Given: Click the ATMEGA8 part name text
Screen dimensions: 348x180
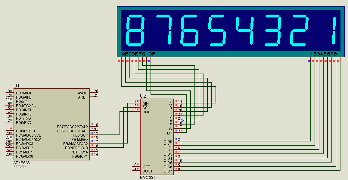Looking at the screenshot, I should pos(22,163).
